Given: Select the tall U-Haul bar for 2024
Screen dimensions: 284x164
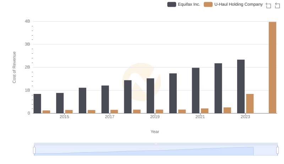Looking at the screenshot, I should click(x=272, y=68).
